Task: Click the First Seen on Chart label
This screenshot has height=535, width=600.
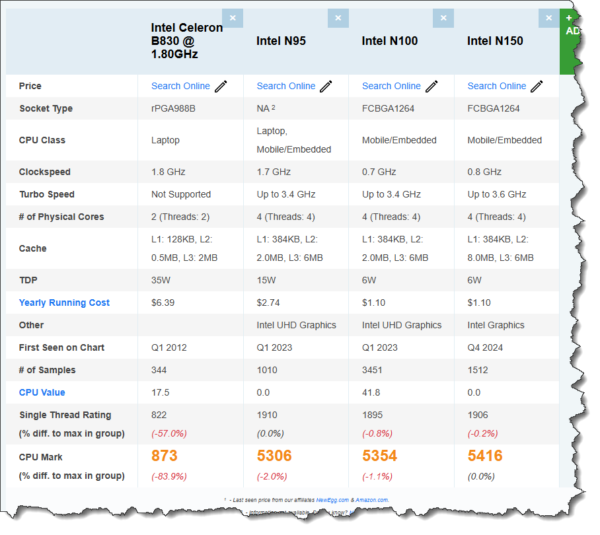Action: 61,348
